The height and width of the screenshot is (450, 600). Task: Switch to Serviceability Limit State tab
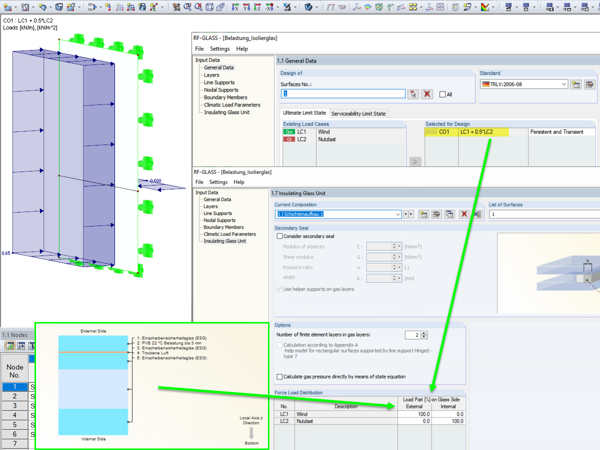(x=358, y=113)
